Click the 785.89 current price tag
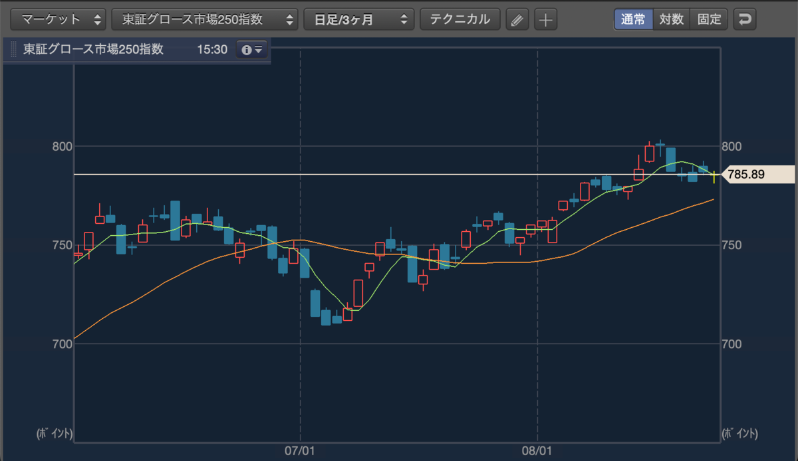798x461 pixels. pos(758,175)
